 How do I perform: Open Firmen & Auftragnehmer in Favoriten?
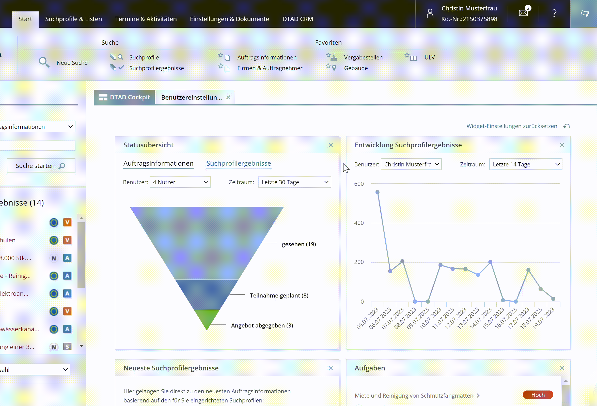tap(270, 68)
